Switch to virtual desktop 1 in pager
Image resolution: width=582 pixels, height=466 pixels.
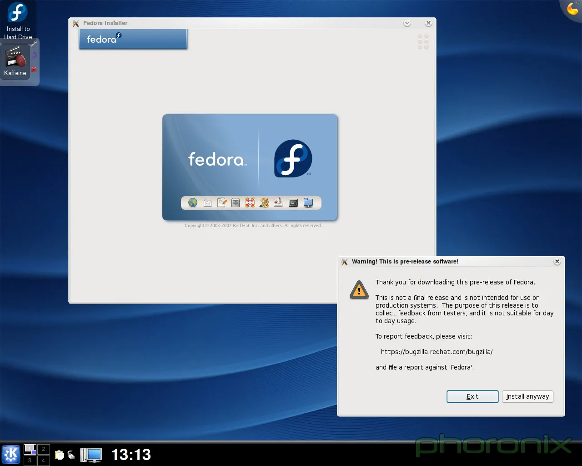coord(30,449)
